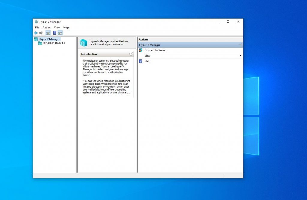This screenshot has height=200, width=307.
Task: Collapse the Introduction section
Action: pyautogui.click(x=131, y=54)
